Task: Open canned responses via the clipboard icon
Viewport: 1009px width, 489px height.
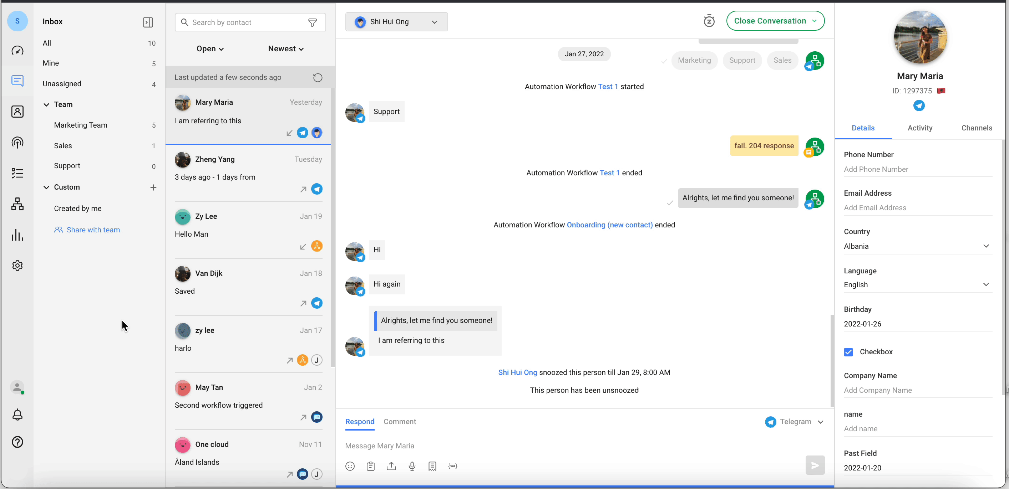Action: point(370,466)
